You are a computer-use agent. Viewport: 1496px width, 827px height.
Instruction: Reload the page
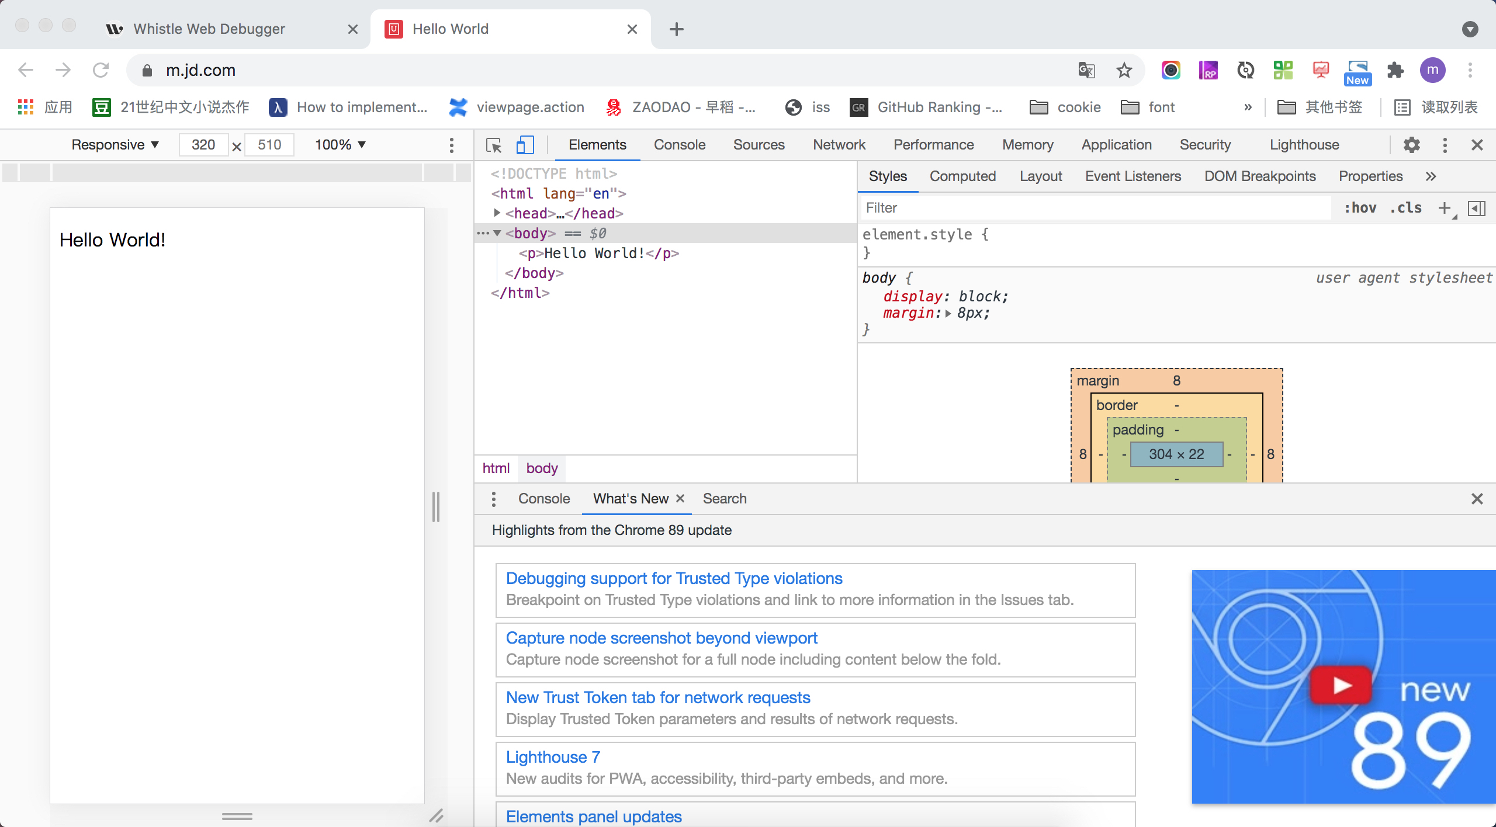[101, 70]
